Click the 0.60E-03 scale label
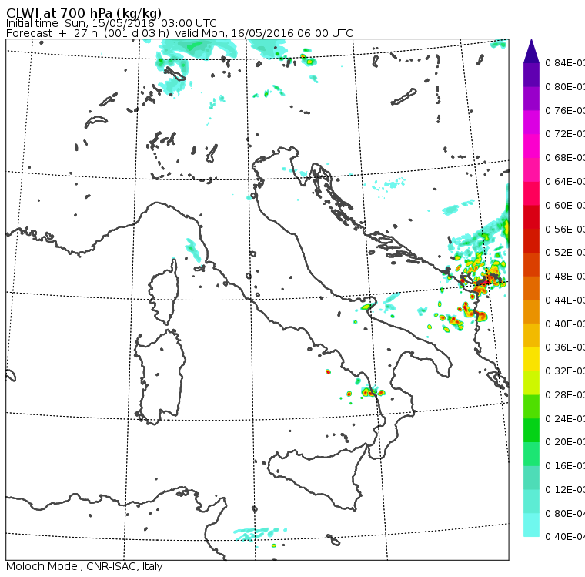This screenshot has height=577, width=585. [x=565, y=206]
